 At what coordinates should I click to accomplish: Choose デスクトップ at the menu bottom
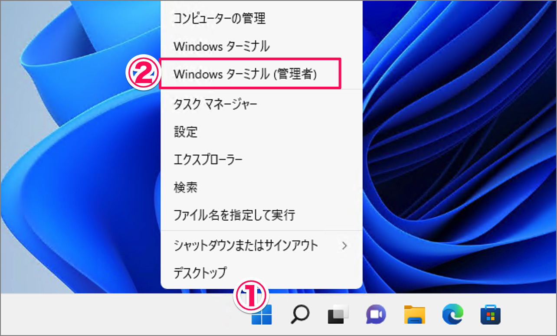point(200,273)
